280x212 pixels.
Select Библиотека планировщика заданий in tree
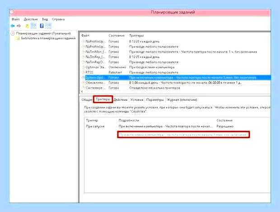click(x=48, y=38)
